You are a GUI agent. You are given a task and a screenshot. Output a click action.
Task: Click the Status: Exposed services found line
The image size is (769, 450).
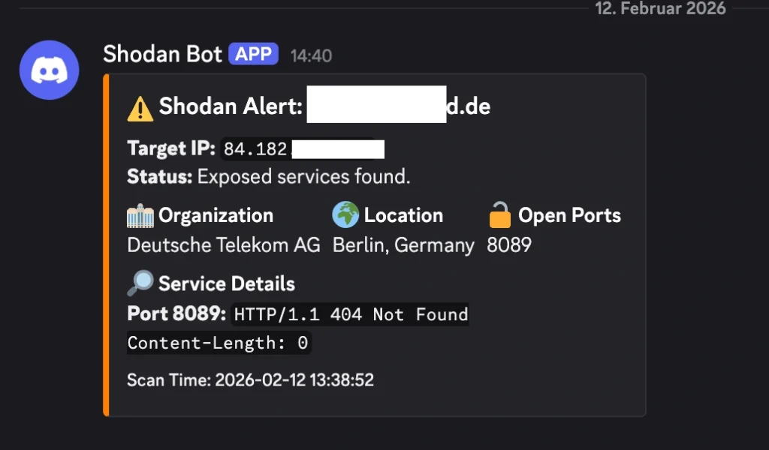tap(269, 177)
